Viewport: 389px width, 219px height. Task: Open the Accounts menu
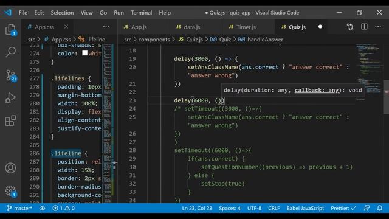(10, 168)
